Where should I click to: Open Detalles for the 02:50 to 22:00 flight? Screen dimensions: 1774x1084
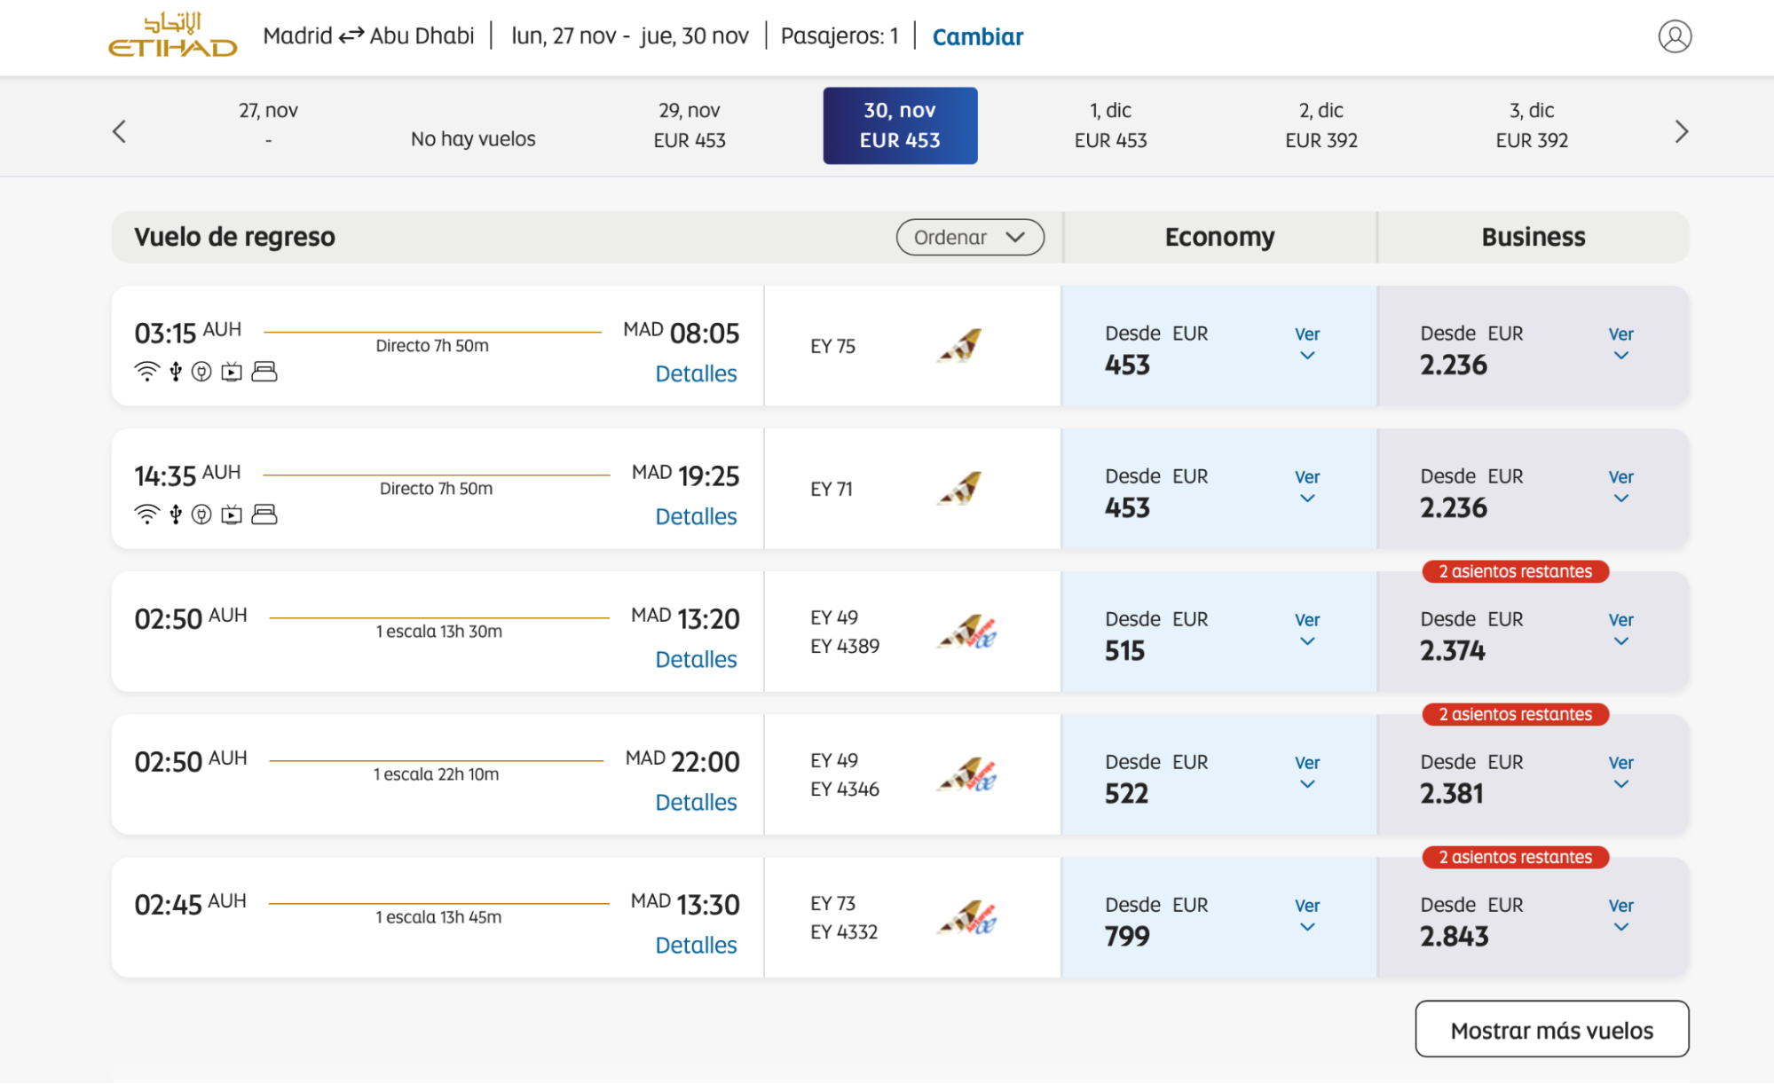696,802
